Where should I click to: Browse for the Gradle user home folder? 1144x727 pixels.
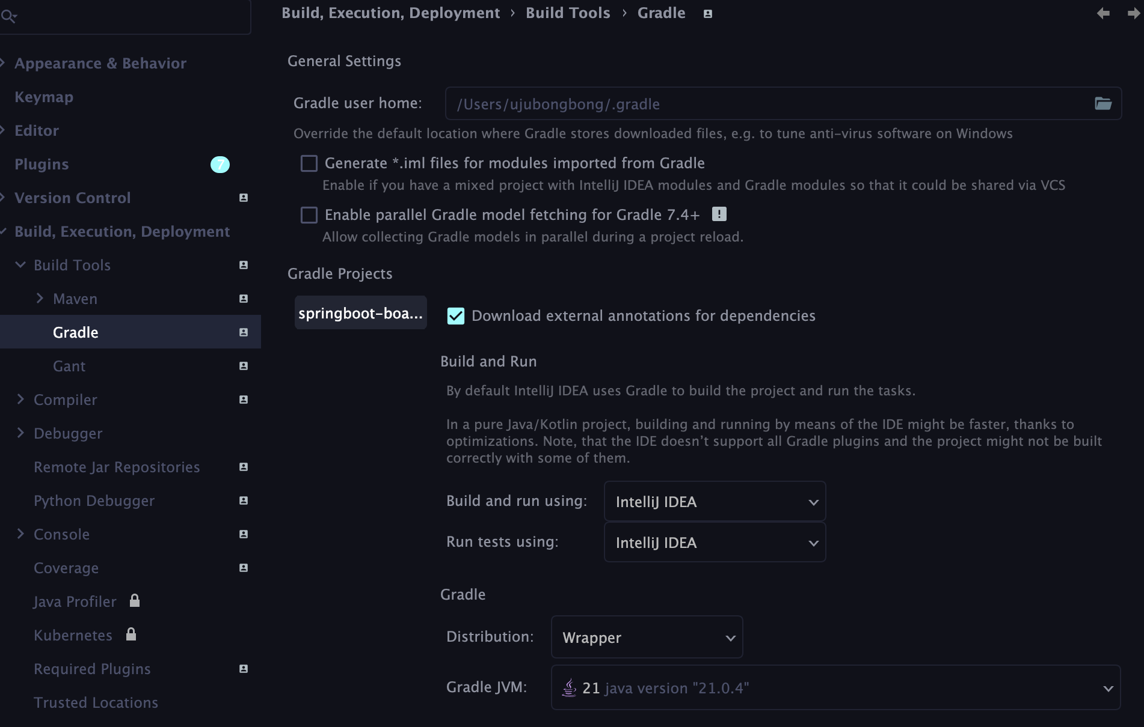tap(1103, 103)
